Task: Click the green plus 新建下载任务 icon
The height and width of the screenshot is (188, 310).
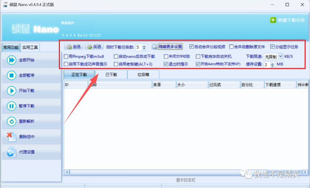Action: (x=273, y=20)
